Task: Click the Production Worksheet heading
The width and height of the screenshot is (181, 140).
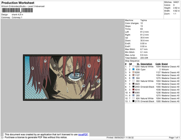Action: [18, 3]
